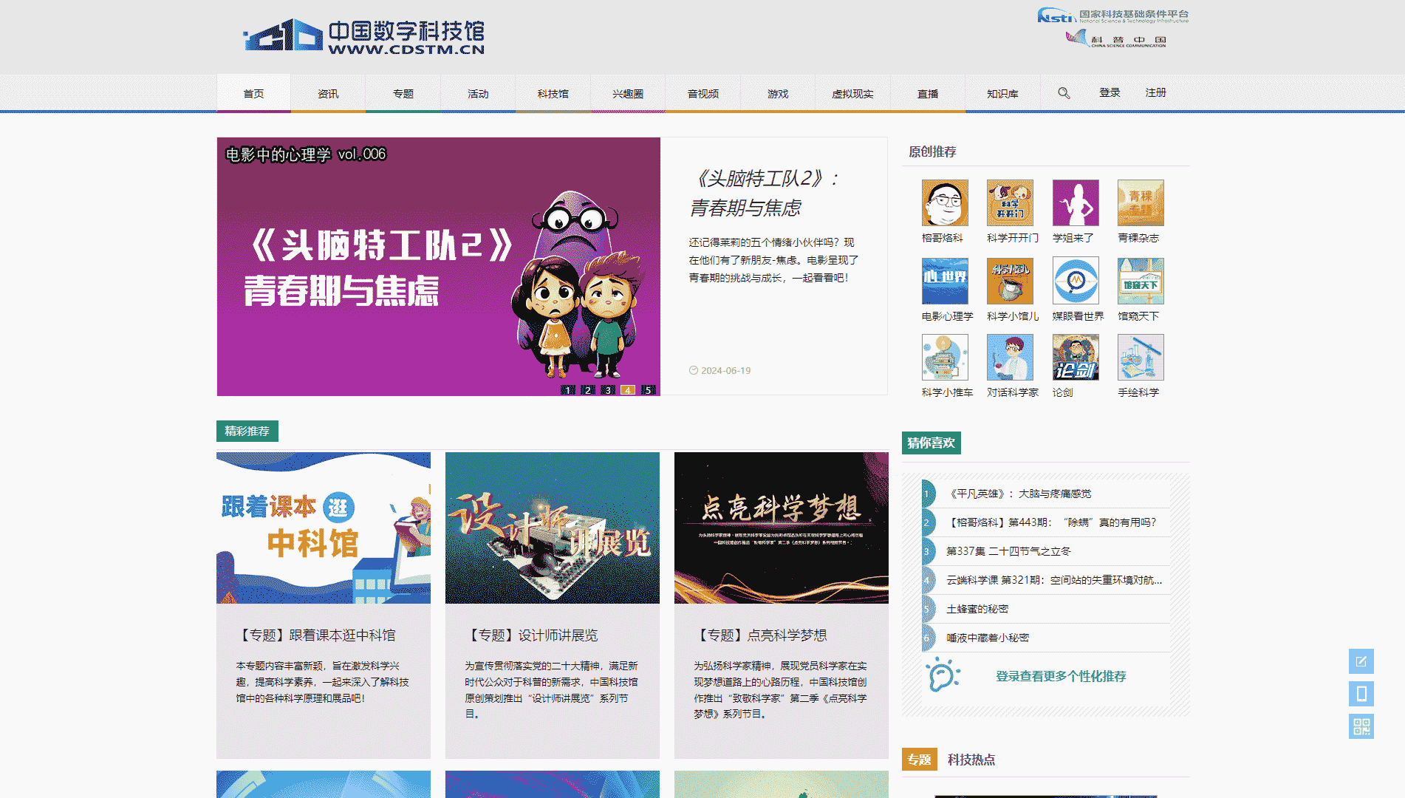Image resolution: width=1405 pixels, height=798 pixels.
Task: Open the 榕哥烙科 column icon
Action: coord(945,202)
